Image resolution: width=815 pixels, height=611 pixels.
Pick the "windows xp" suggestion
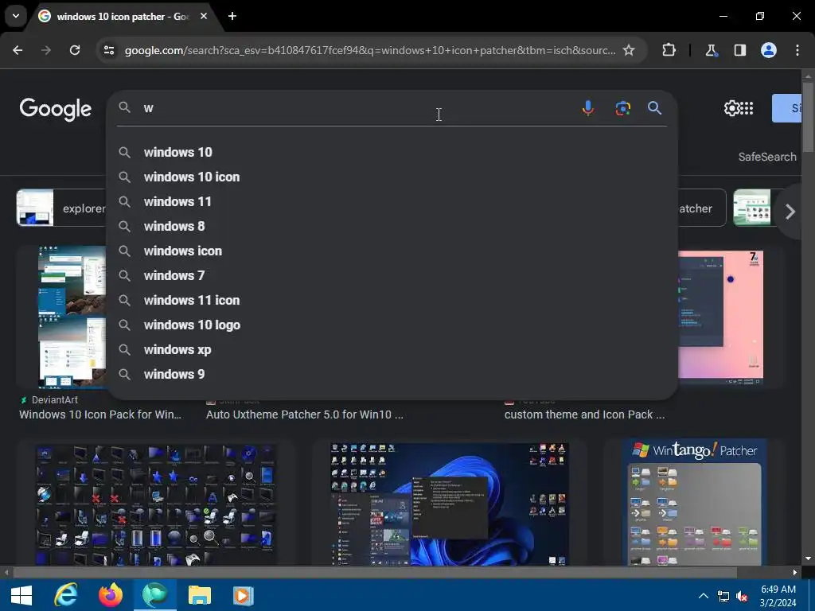click(392, 350)
